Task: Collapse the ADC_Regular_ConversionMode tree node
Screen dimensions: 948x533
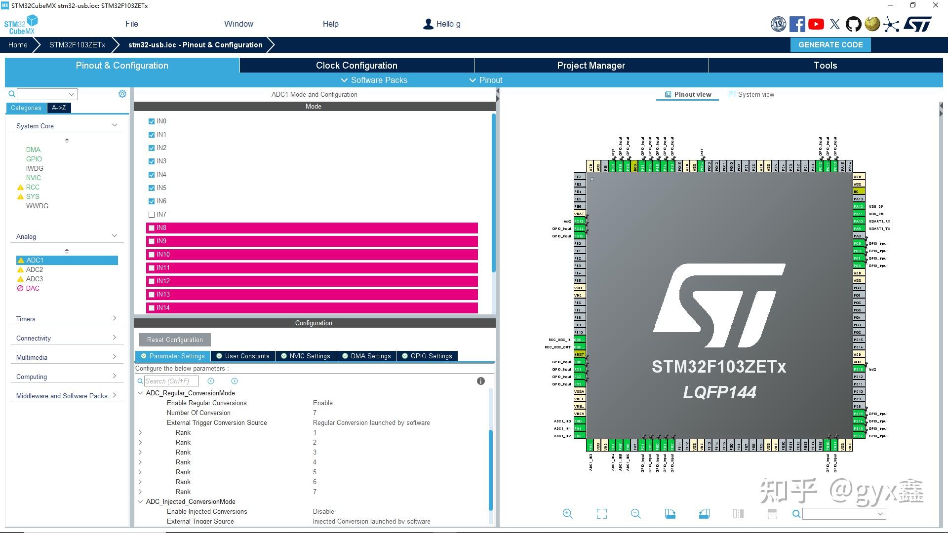Action: pos(140,393)
